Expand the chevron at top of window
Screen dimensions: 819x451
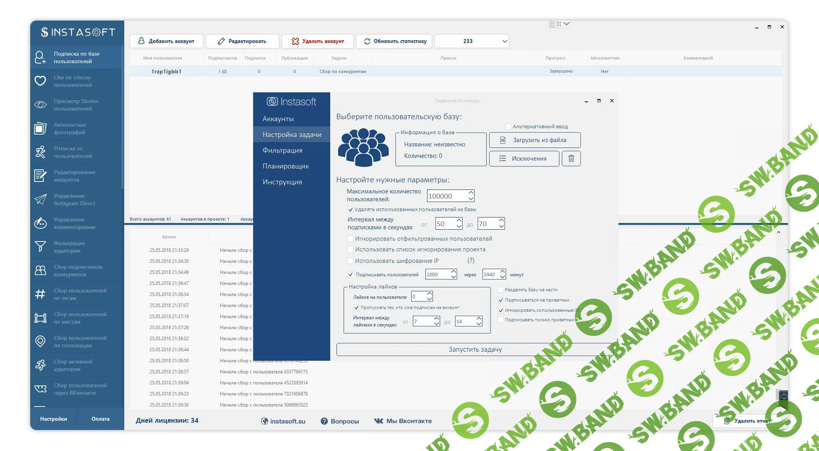point(566,24)
